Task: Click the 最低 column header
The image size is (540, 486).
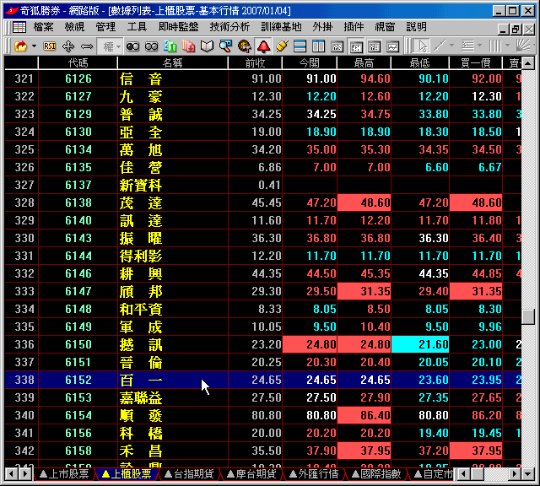Action: click(x=420, y=62)
